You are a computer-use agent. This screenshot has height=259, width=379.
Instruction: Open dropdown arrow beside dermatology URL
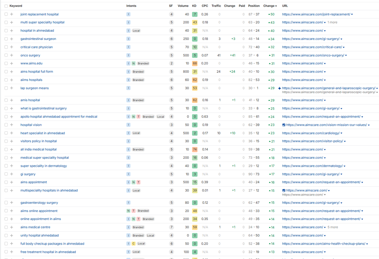(x=344, y=166)
